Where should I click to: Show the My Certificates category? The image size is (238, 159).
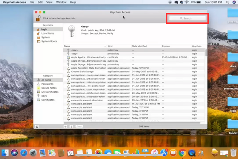48,92
